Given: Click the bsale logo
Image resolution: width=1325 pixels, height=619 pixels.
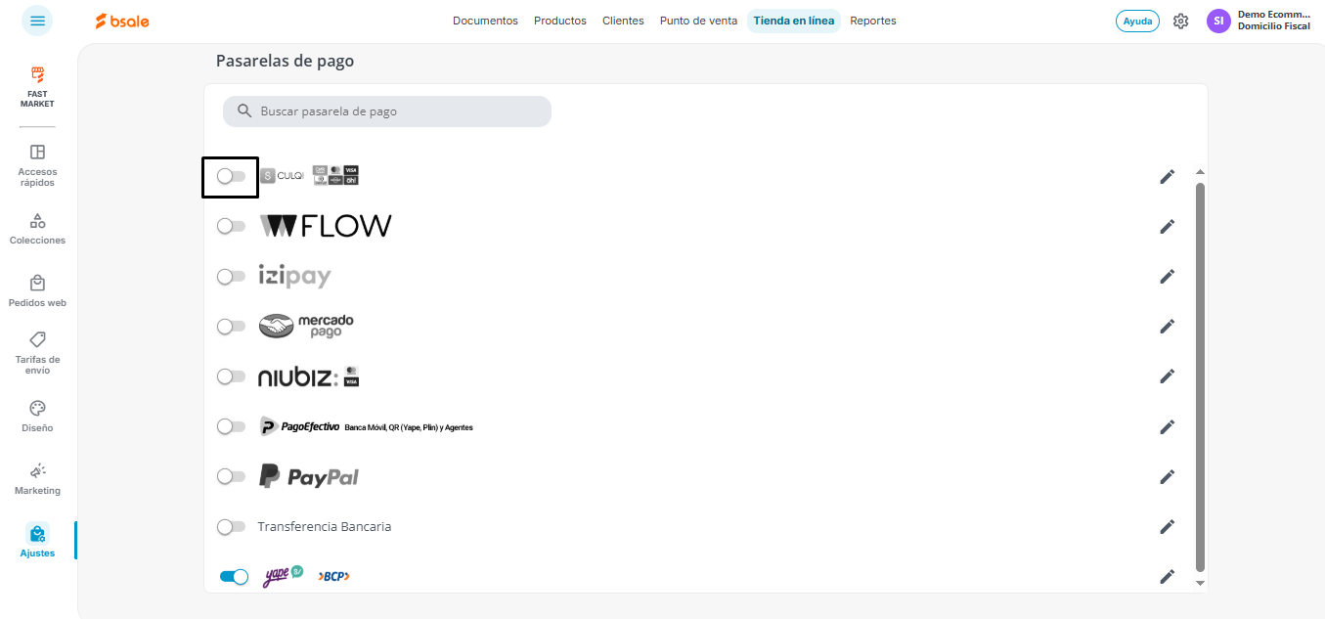Looking at the screenshot, I should pos(122,21).
